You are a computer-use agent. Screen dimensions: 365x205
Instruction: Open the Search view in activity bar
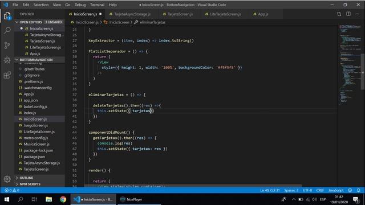click(7, 30)
